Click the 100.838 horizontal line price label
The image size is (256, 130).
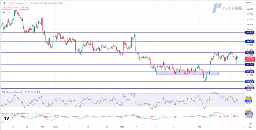point(249,82)
